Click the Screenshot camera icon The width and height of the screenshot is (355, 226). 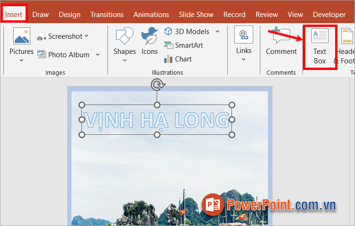[x=42, y=36]
